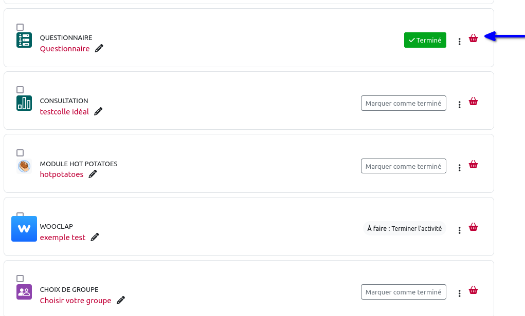Click pencil icon next to testcolle idéal
This screenshot has height=316, width=525.
pyautogui.click(x=98, y=111)
